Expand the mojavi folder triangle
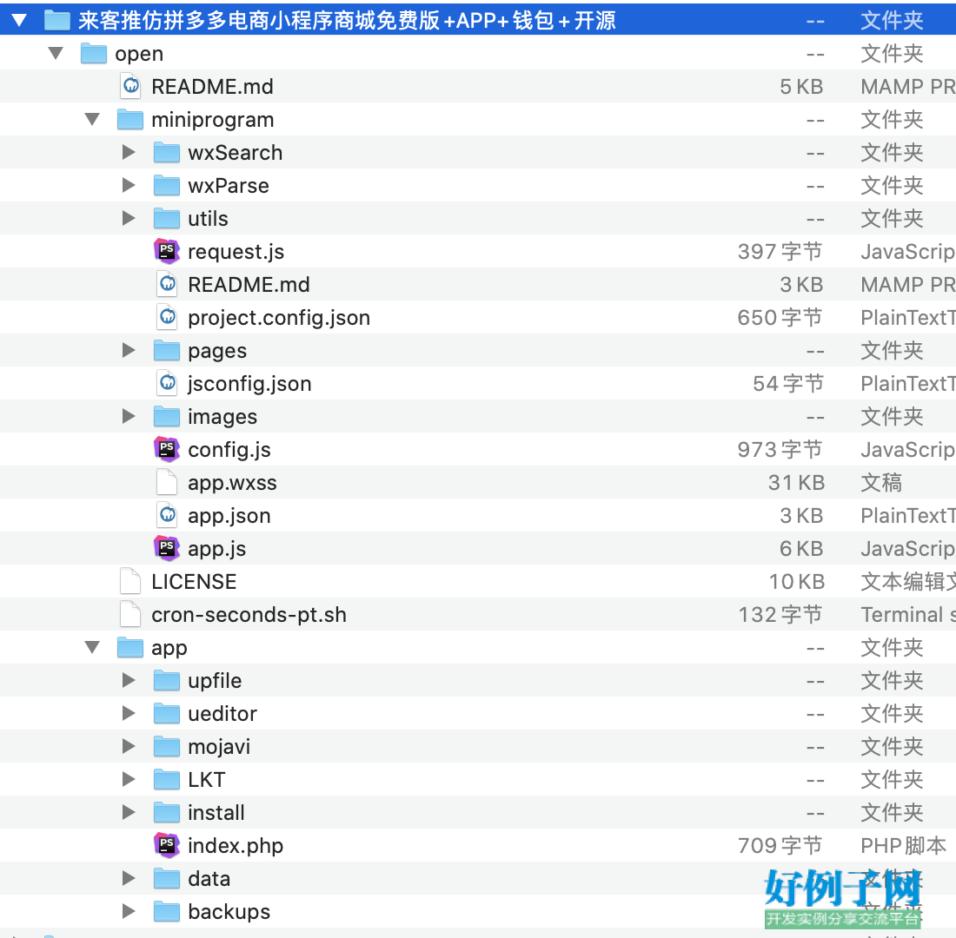Screen dimensions: 956x938 [x=128, y=747]
